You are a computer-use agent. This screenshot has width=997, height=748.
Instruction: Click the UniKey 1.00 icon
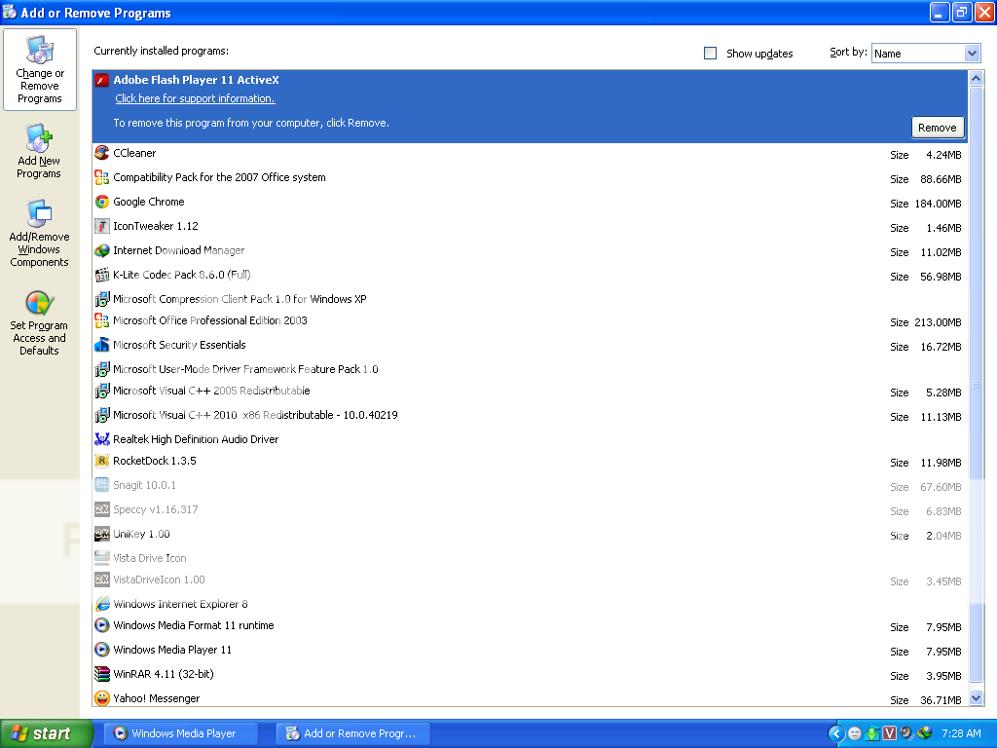tap(101, 534)
